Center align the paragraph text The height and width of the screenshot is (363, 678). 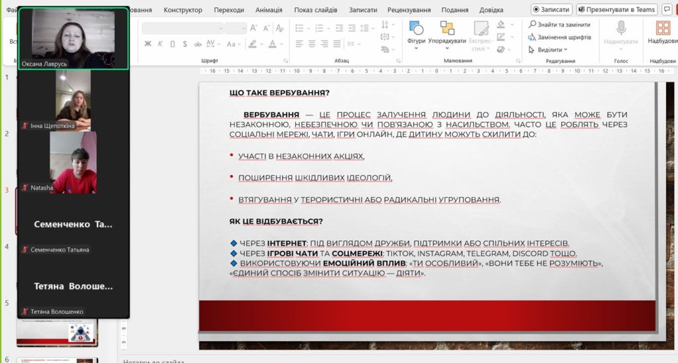click(x=313, y=44)
